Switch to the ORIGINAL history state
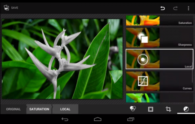This screenshot has width=195, height=124. click(13, 109)
